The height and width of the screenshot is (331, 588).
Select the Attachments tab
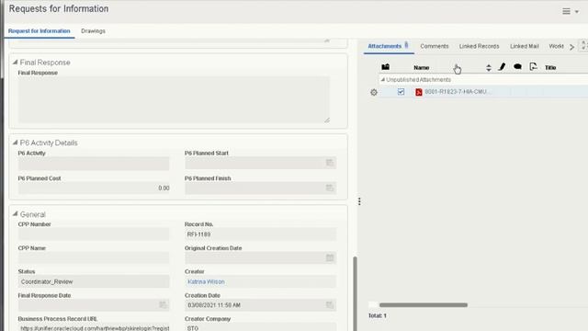tap(384, 46)
